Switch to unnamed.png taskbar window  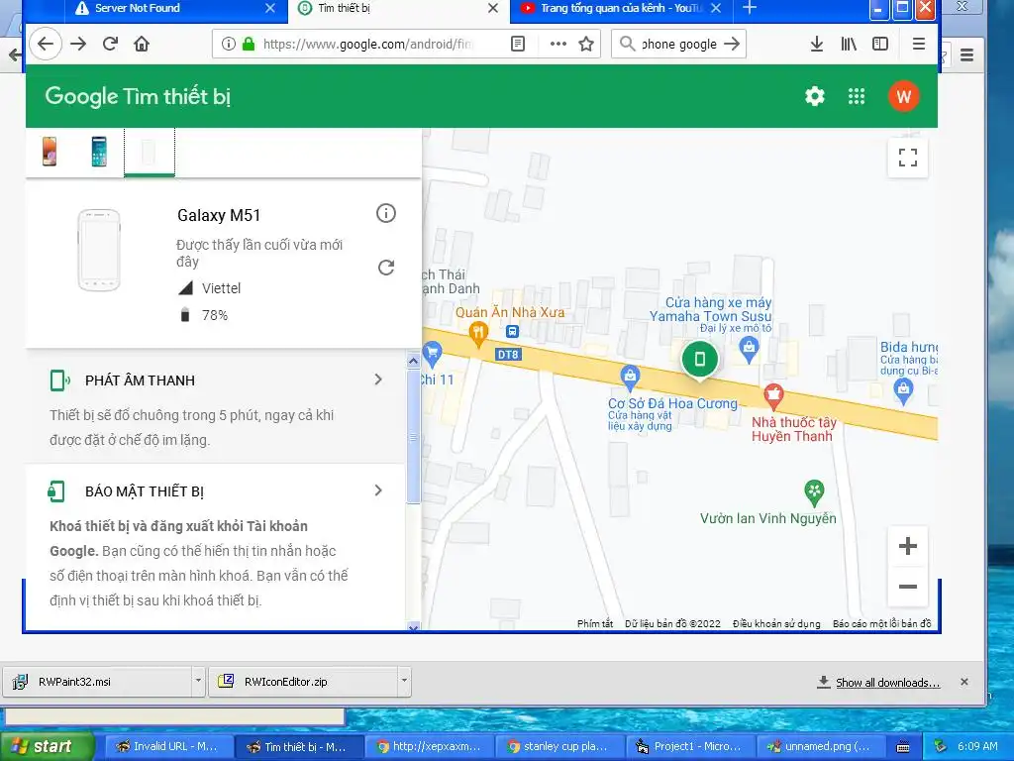coord(819,747)
